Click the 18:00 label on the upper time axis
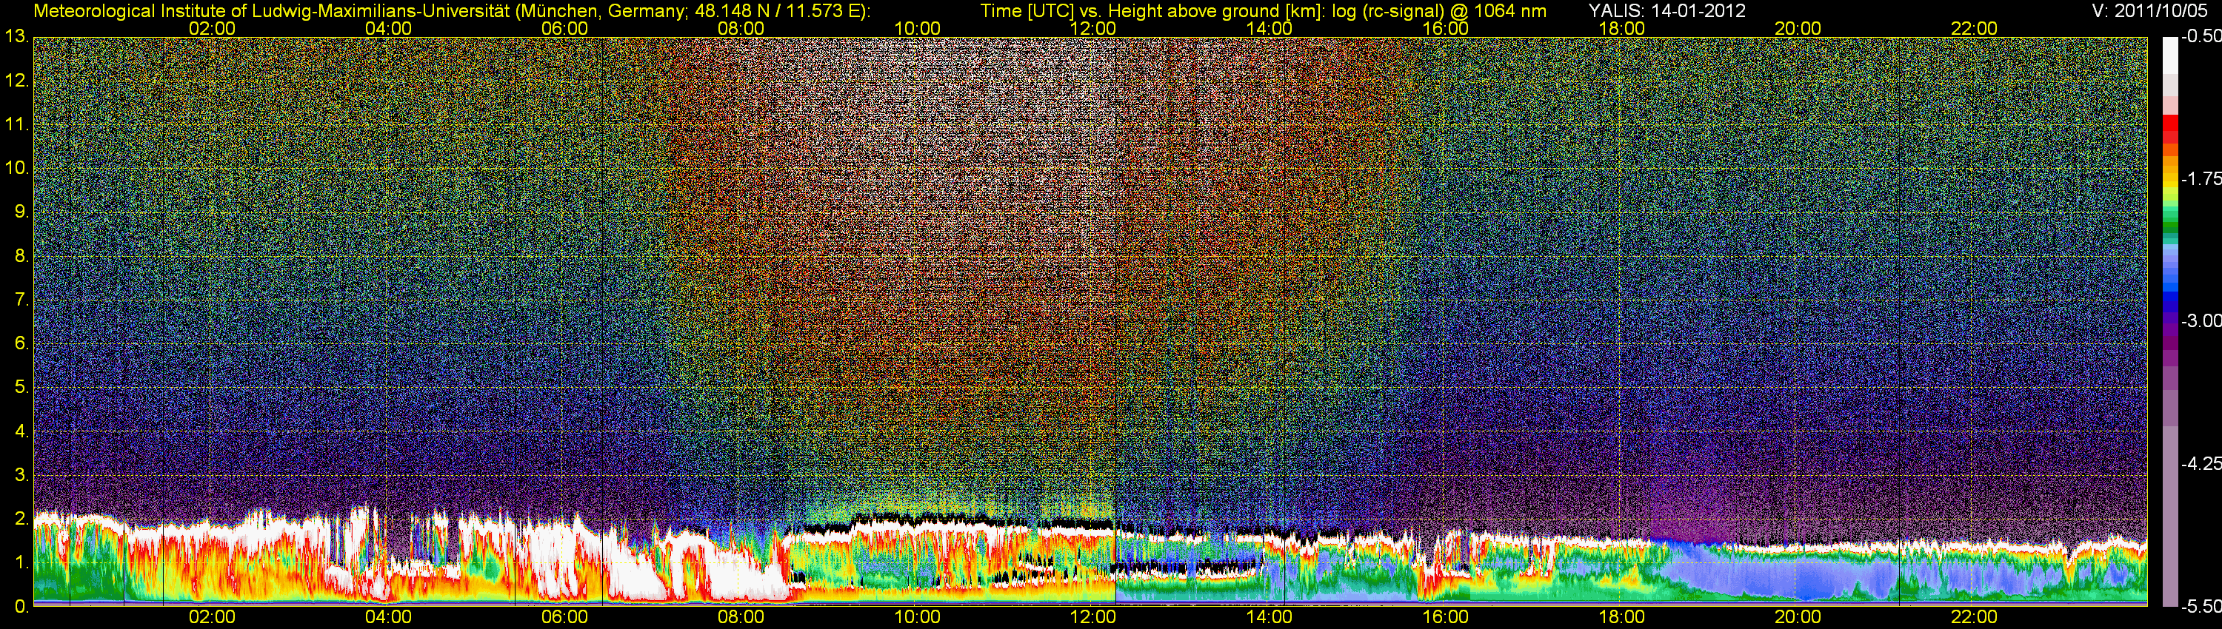 coord(1621,28)
